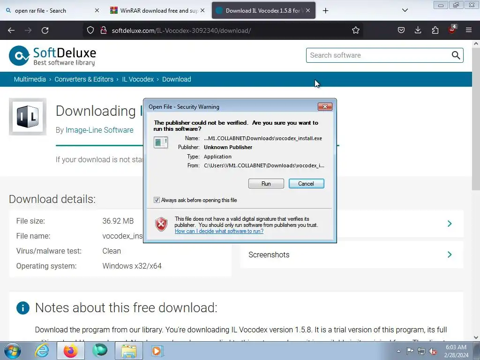Click the red shield warning icon
This screenshot has height=360, width=480.
pyautogui.click(x=161, y=225)
